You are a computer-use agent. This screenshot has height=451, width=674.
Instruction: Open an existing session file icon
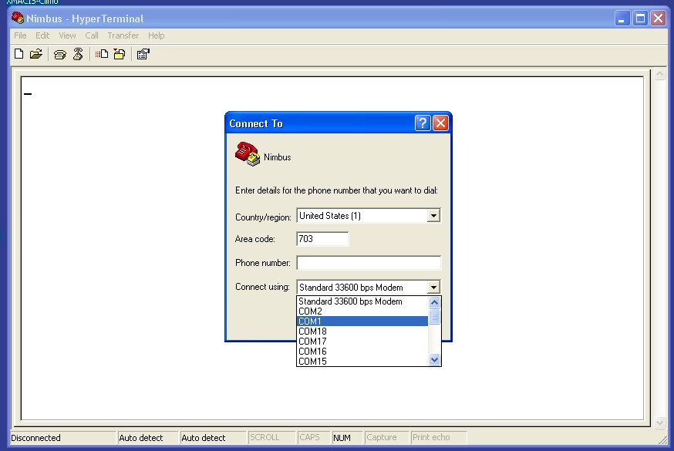36,54
